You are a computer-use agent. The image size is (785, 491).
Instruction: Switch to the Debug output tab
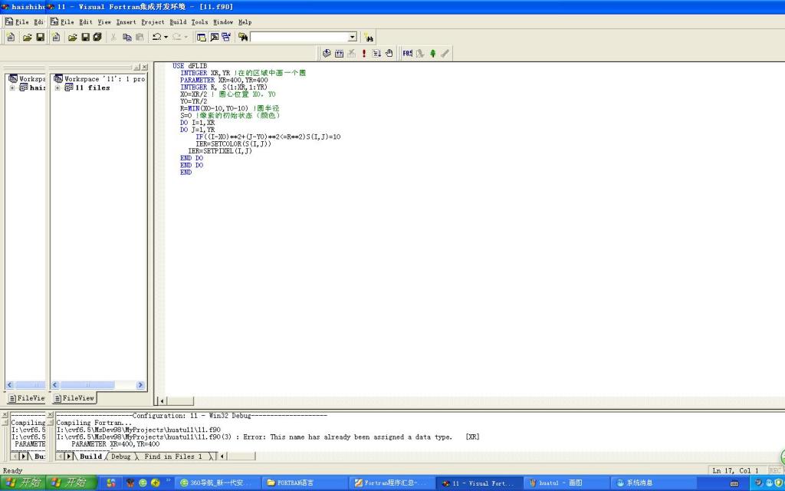tap(120, 456)
